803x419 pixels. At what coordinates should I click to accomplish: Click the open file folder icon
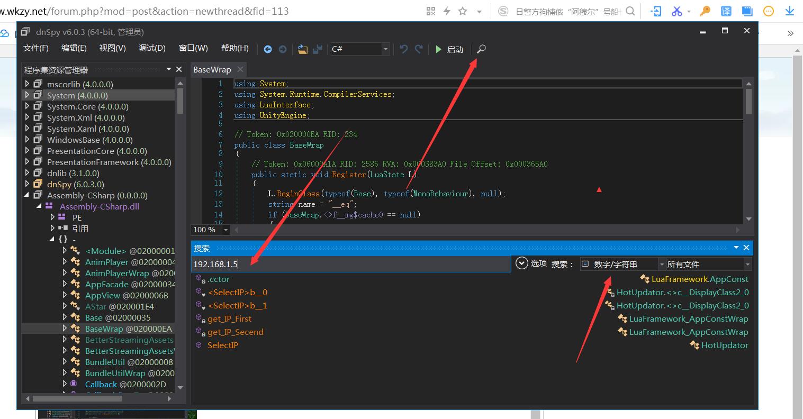(x=302, y=49)
